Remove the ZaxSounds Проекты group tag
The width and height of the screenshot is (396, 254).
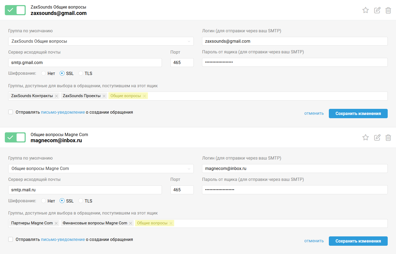pos(104,96)
